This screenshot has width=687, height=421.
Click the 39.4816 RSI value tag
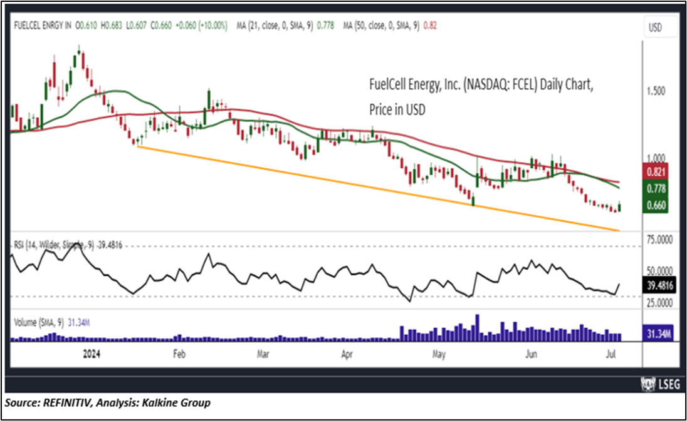click(x=659, y=285)
